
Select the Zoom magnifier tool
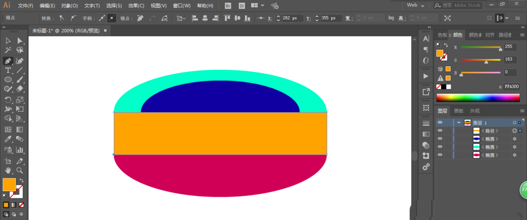coord(19,170)
